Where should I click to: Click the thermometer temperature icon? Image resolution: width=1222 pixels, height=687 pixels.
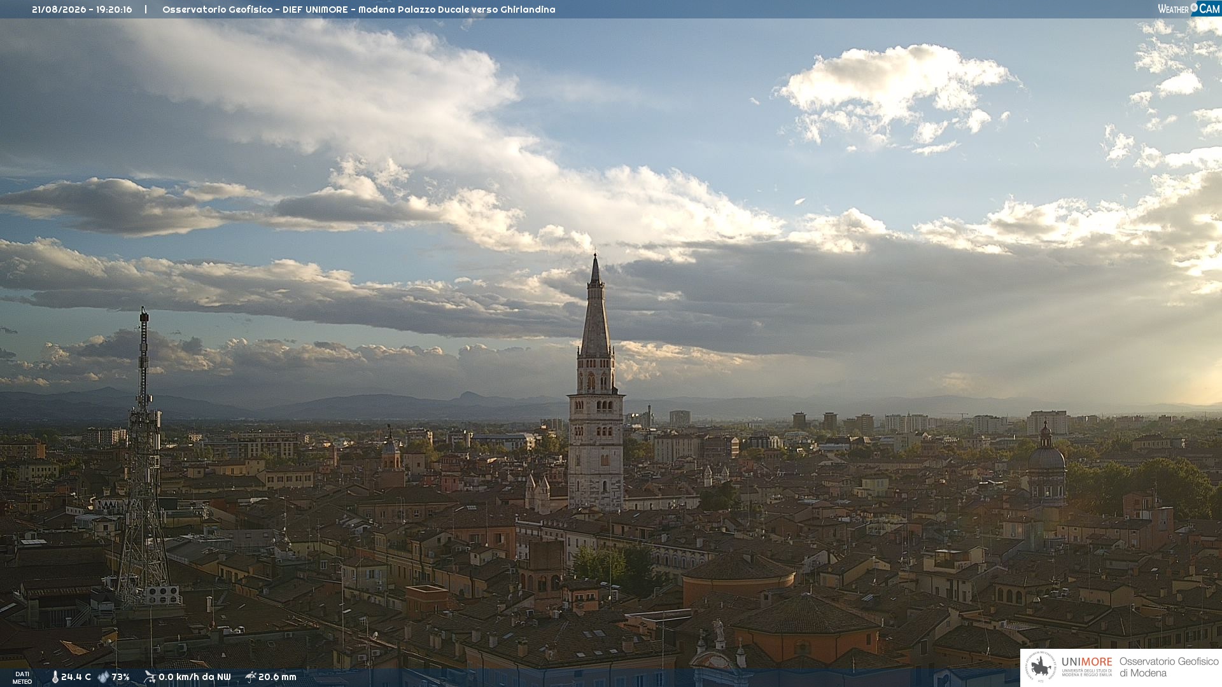point(55,677)
